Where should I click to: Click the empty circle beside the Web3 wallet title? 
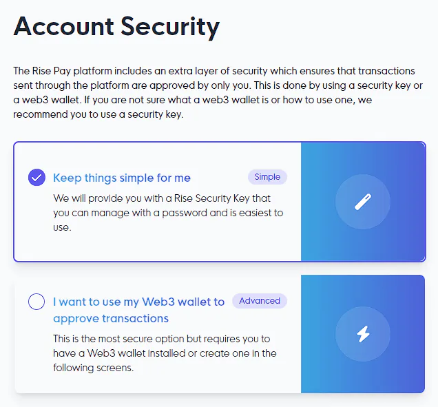[x=36, y=302]
